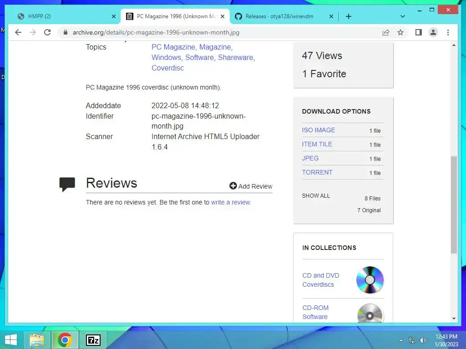This screenshot has width=466, height=349.
Task: Click the network tray icon
Action: [412, 340]
